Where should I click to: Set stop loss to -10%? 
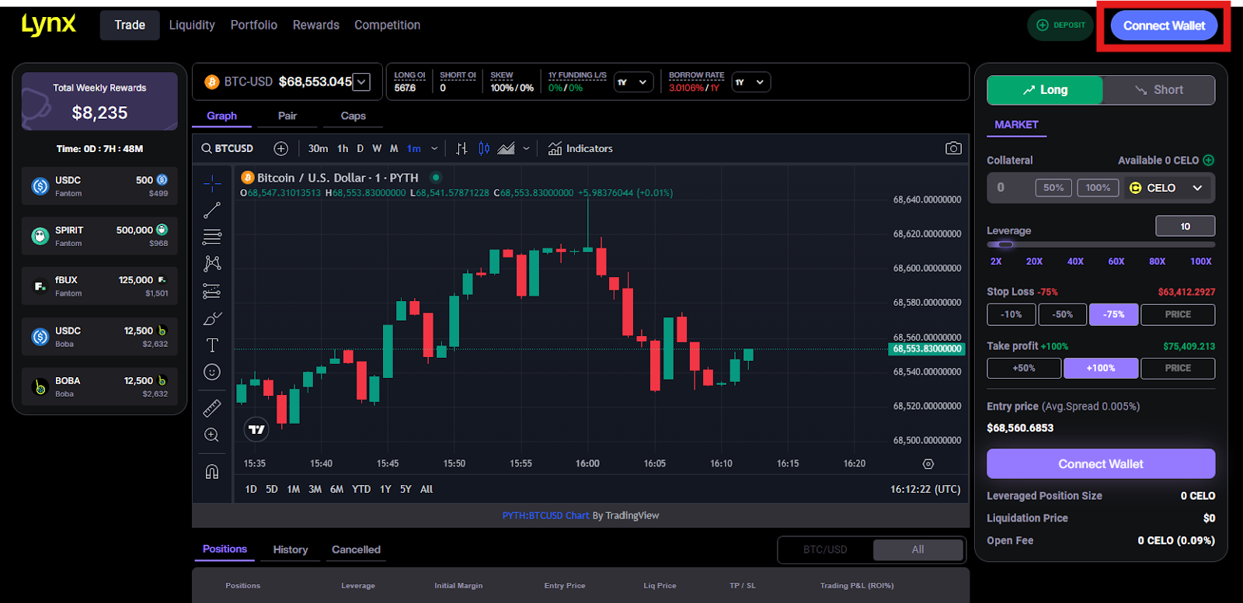point(1011,314)
